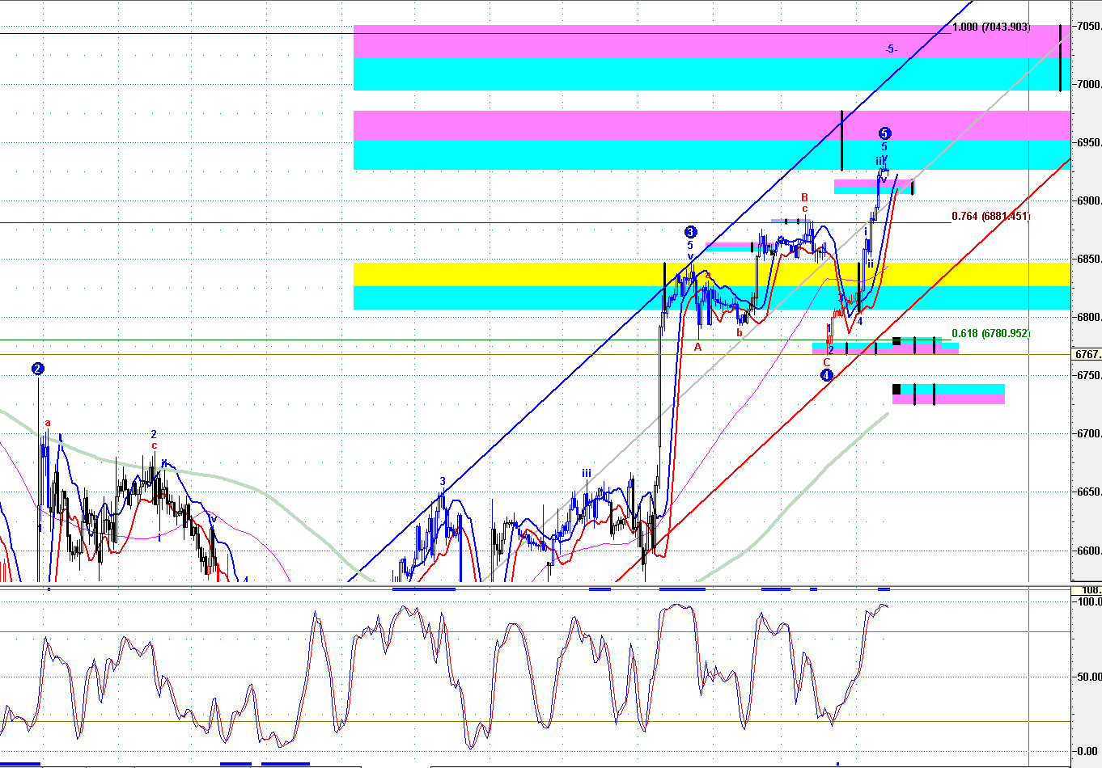Click the 1.000 (7043.903) Fibonacci label
This screenshot has height=768, width=1102.
click(x=991, y=27)
